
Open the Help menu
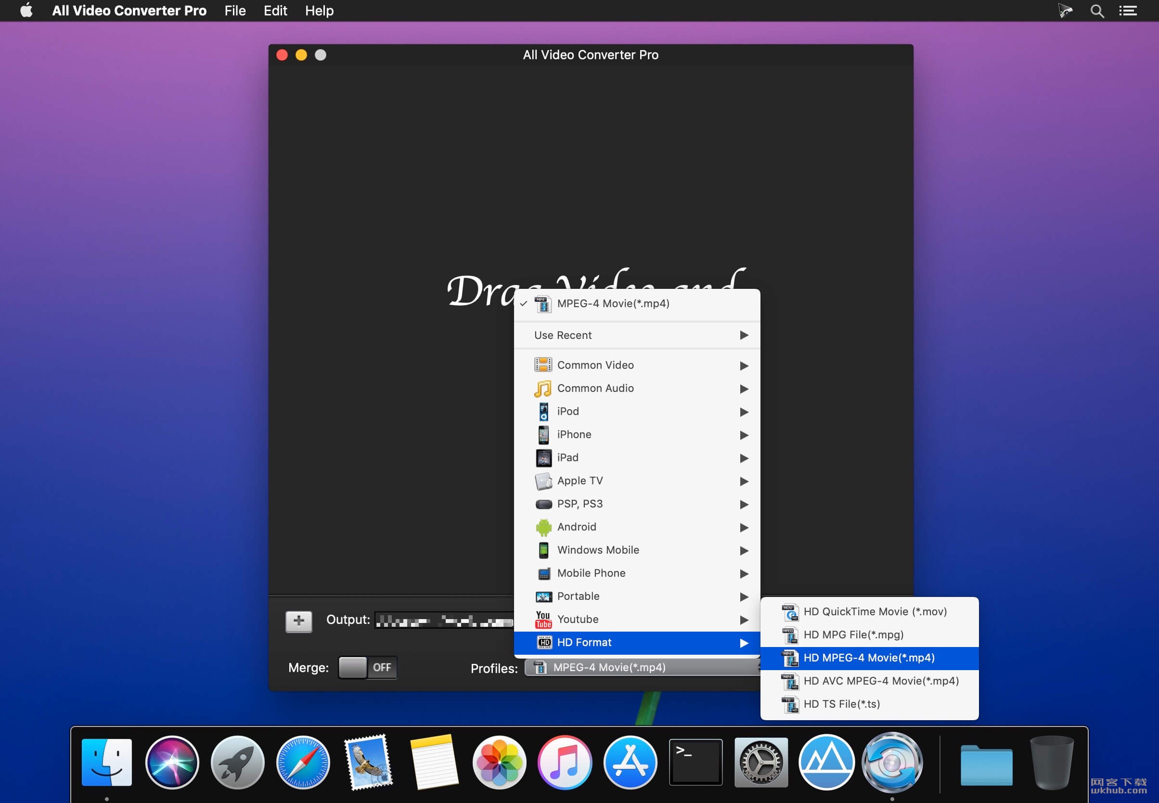click(319, 11)
